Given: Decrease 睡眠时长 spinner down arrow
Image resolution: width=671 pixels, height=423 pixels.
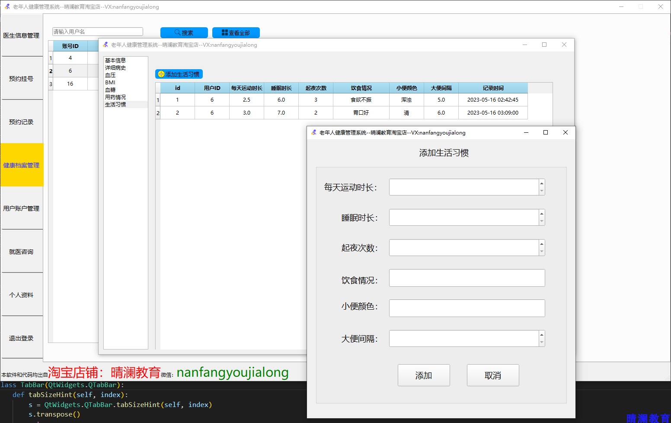Looking at the screenshot, I should [x=542, y=221].
